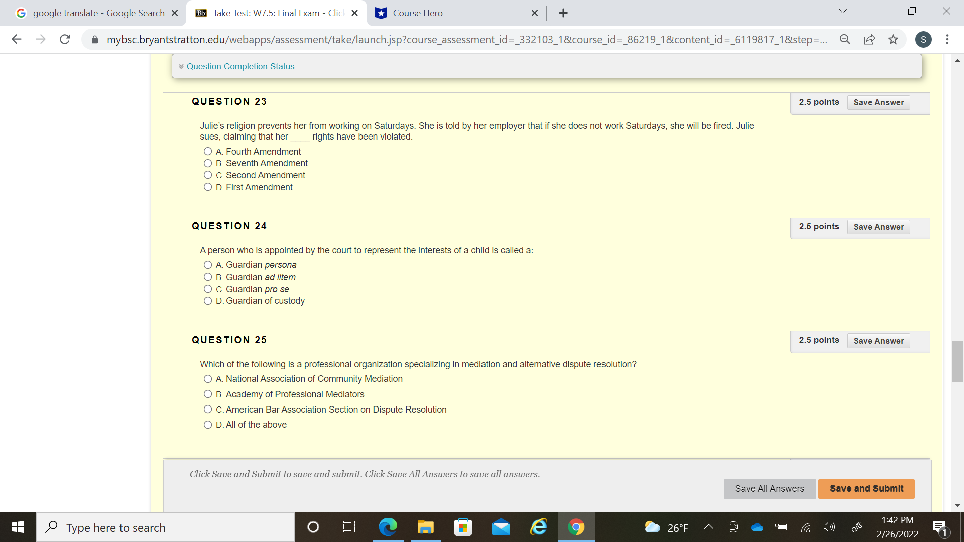964x542 pixels.
Task: Click inside the address bar
Action: click(452, 39)
